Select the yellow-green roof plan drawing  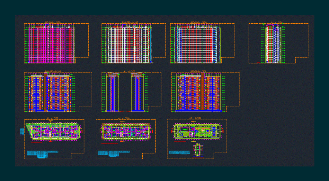(197, 131)
